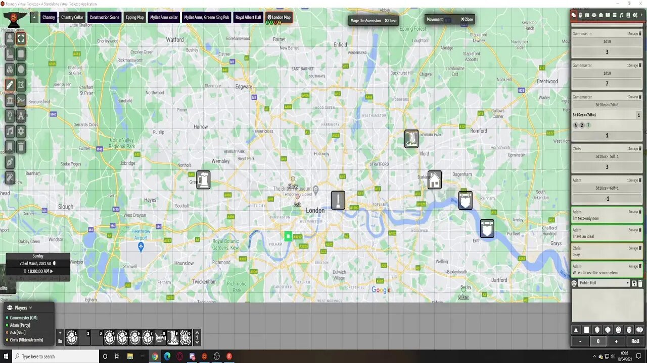
Task: Delete the Chris 3d10cs>=5df=1 roll message
Action: pos(640,149)
